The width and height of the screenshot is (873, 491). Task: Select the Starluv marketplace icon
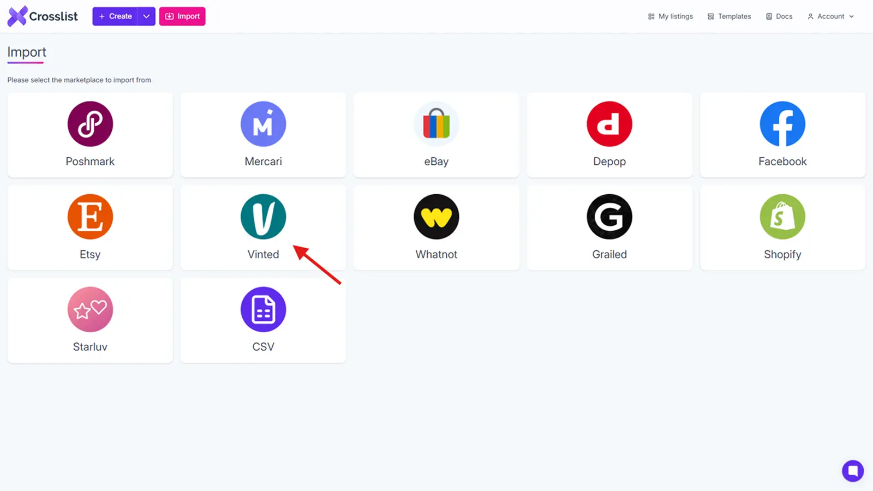(x=90, y=309)
